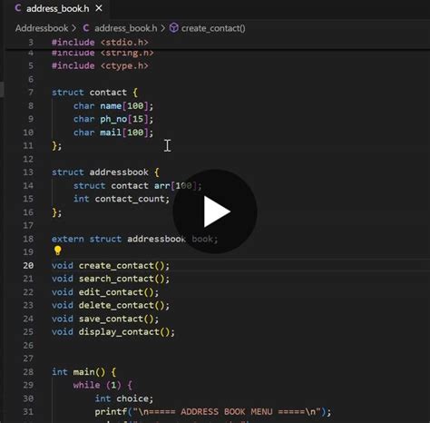Click line number 20 in gutter

tap(28, 265)
